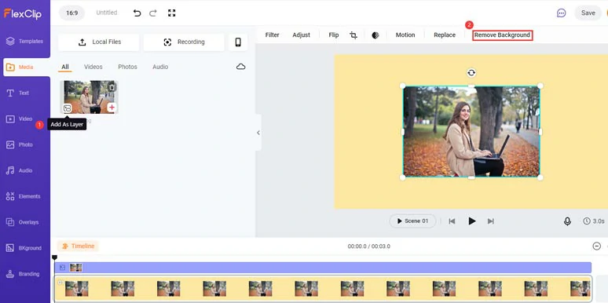Click Add As Layer icon on thumbnail
The image size is (608, 303).
68,108
